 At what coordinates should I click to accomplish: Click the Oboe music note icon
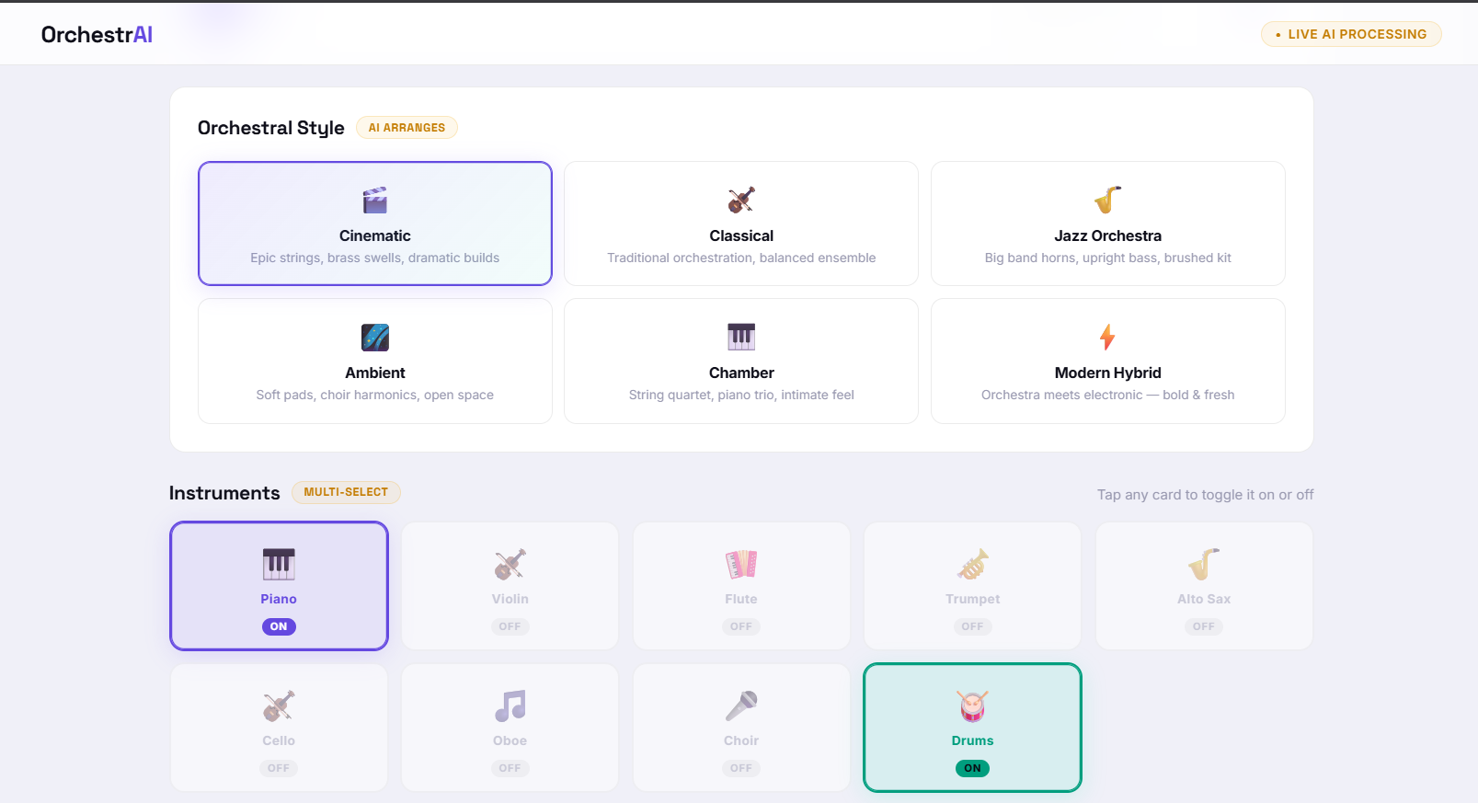[510, 705]
